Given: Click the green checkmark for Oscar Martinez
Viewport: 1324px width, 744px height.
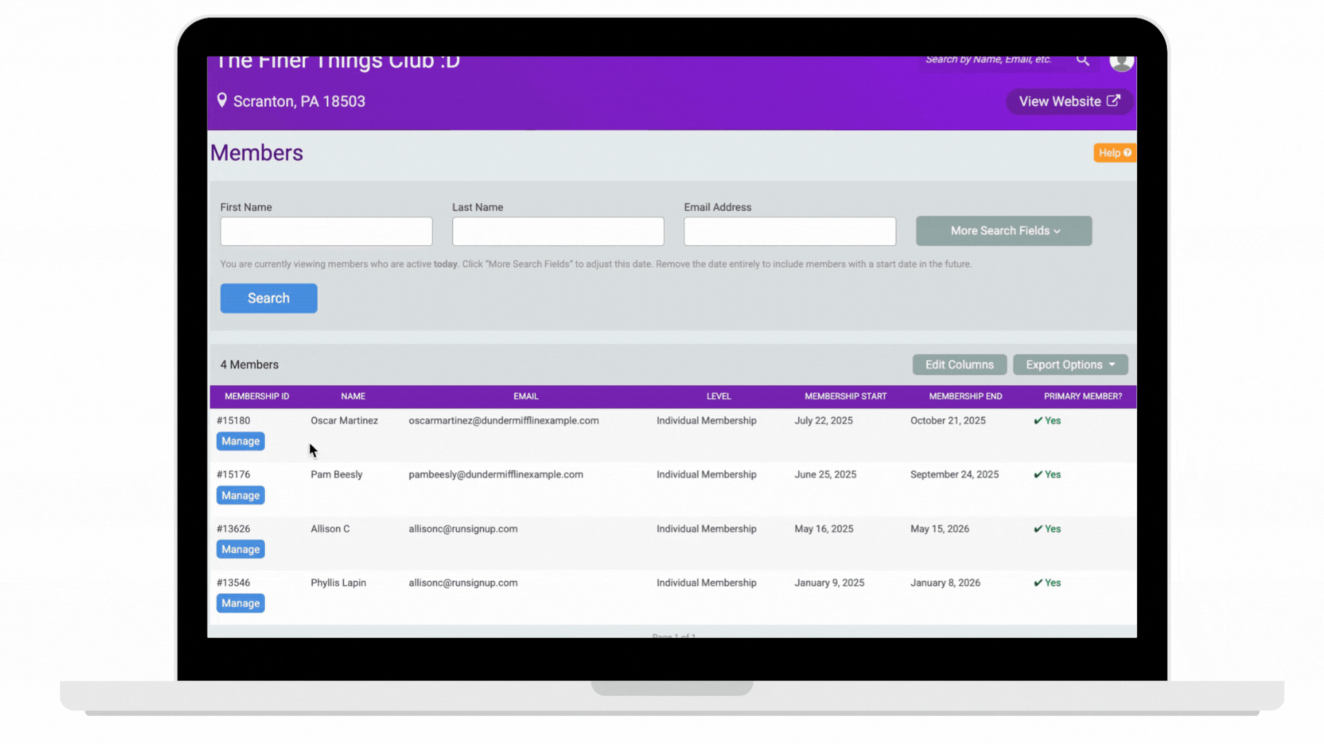Looking at the screenshot, I should (1038, 421).
